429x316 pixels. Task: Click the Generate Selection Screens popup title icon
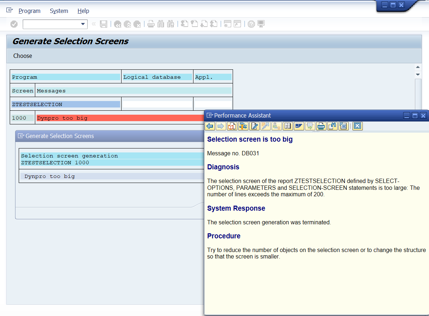(x=21, y=136)
